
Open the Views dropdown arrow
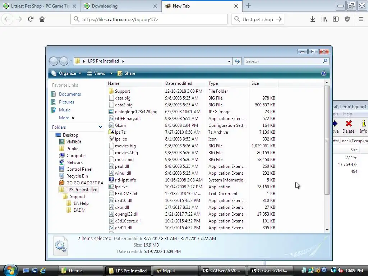(111, 73)
